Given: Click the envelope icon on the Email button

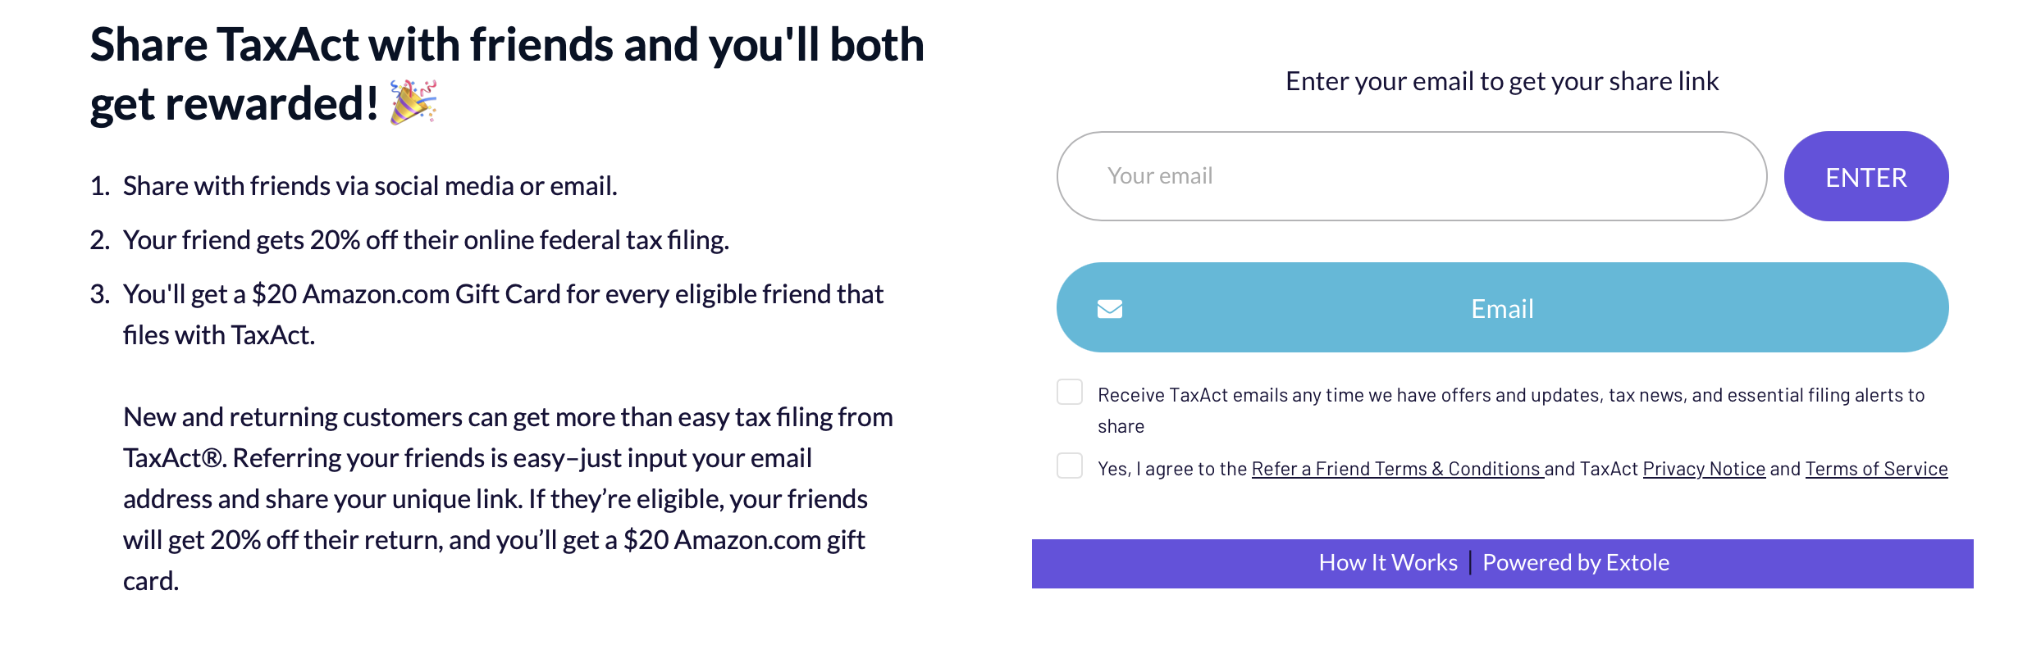Looking at the screenshot, I should coord(1110,309).
